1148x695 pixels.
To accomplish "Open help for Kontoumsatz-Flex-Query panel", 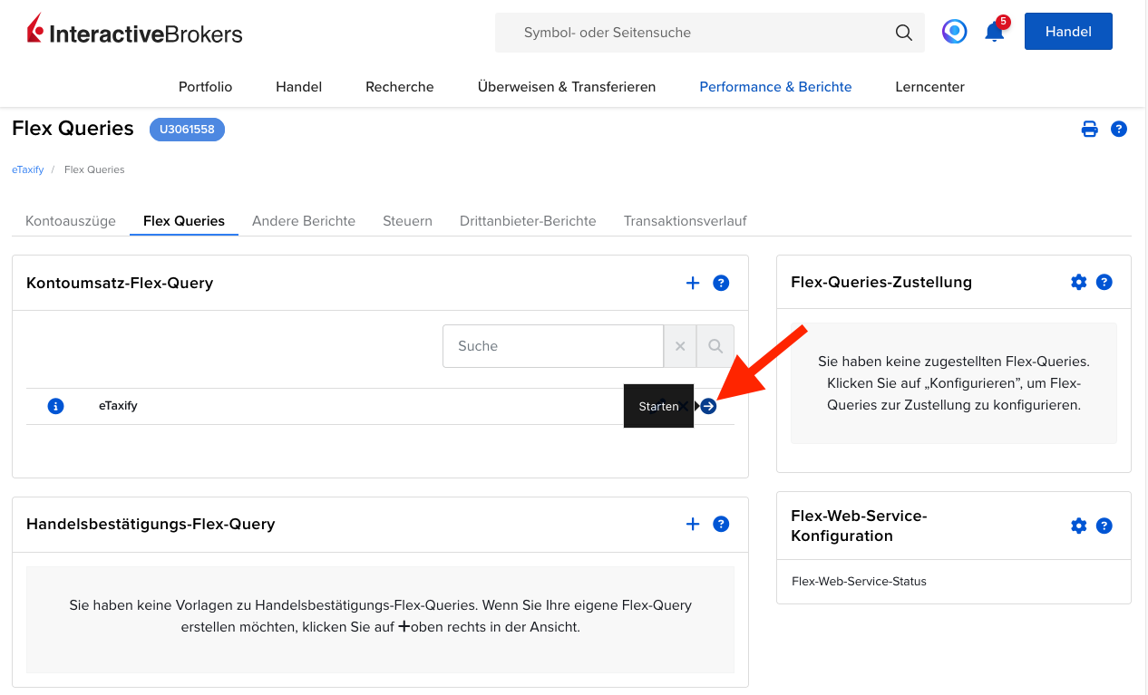I will click(x=721, y=283).
